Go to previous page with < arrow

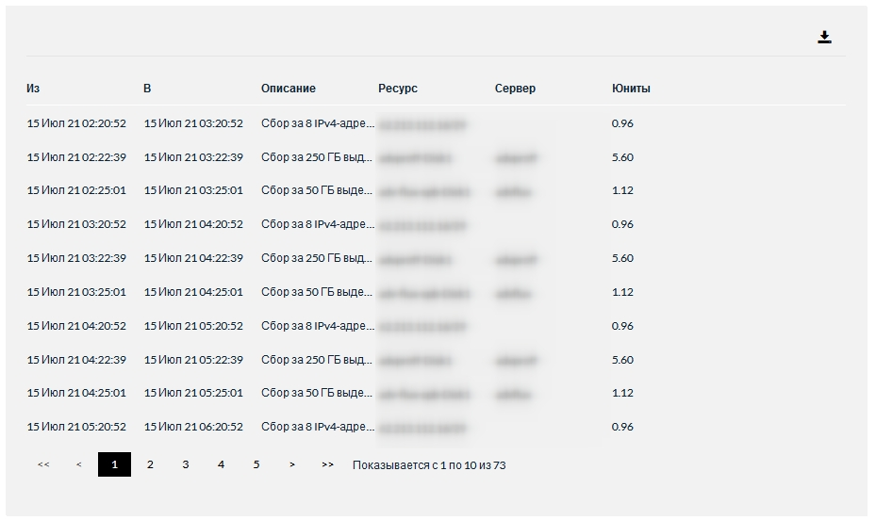(x=79, y=464)
